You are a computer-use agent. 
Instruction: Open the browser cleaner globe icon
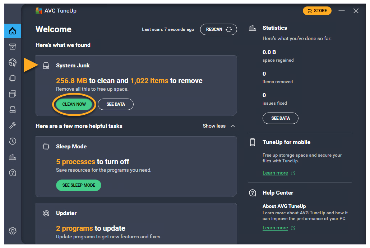click(13, 63)
